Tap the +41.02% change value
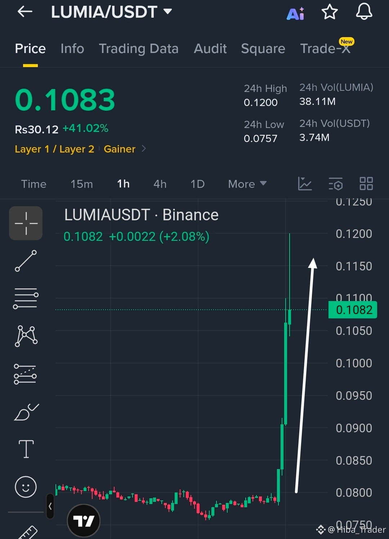Image resolution: width=389 pixels, height=539 pixels. pyautogui.click(x=85, y=128)
